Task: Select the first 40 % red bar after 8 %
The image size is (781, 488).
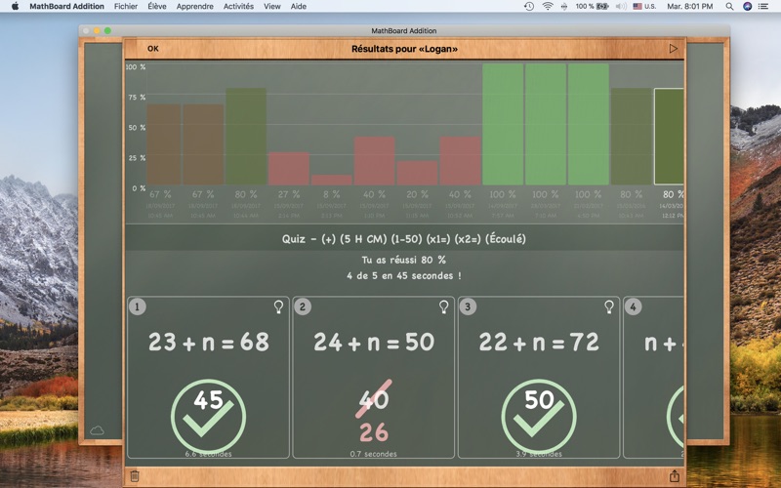Action: [375, 161]
